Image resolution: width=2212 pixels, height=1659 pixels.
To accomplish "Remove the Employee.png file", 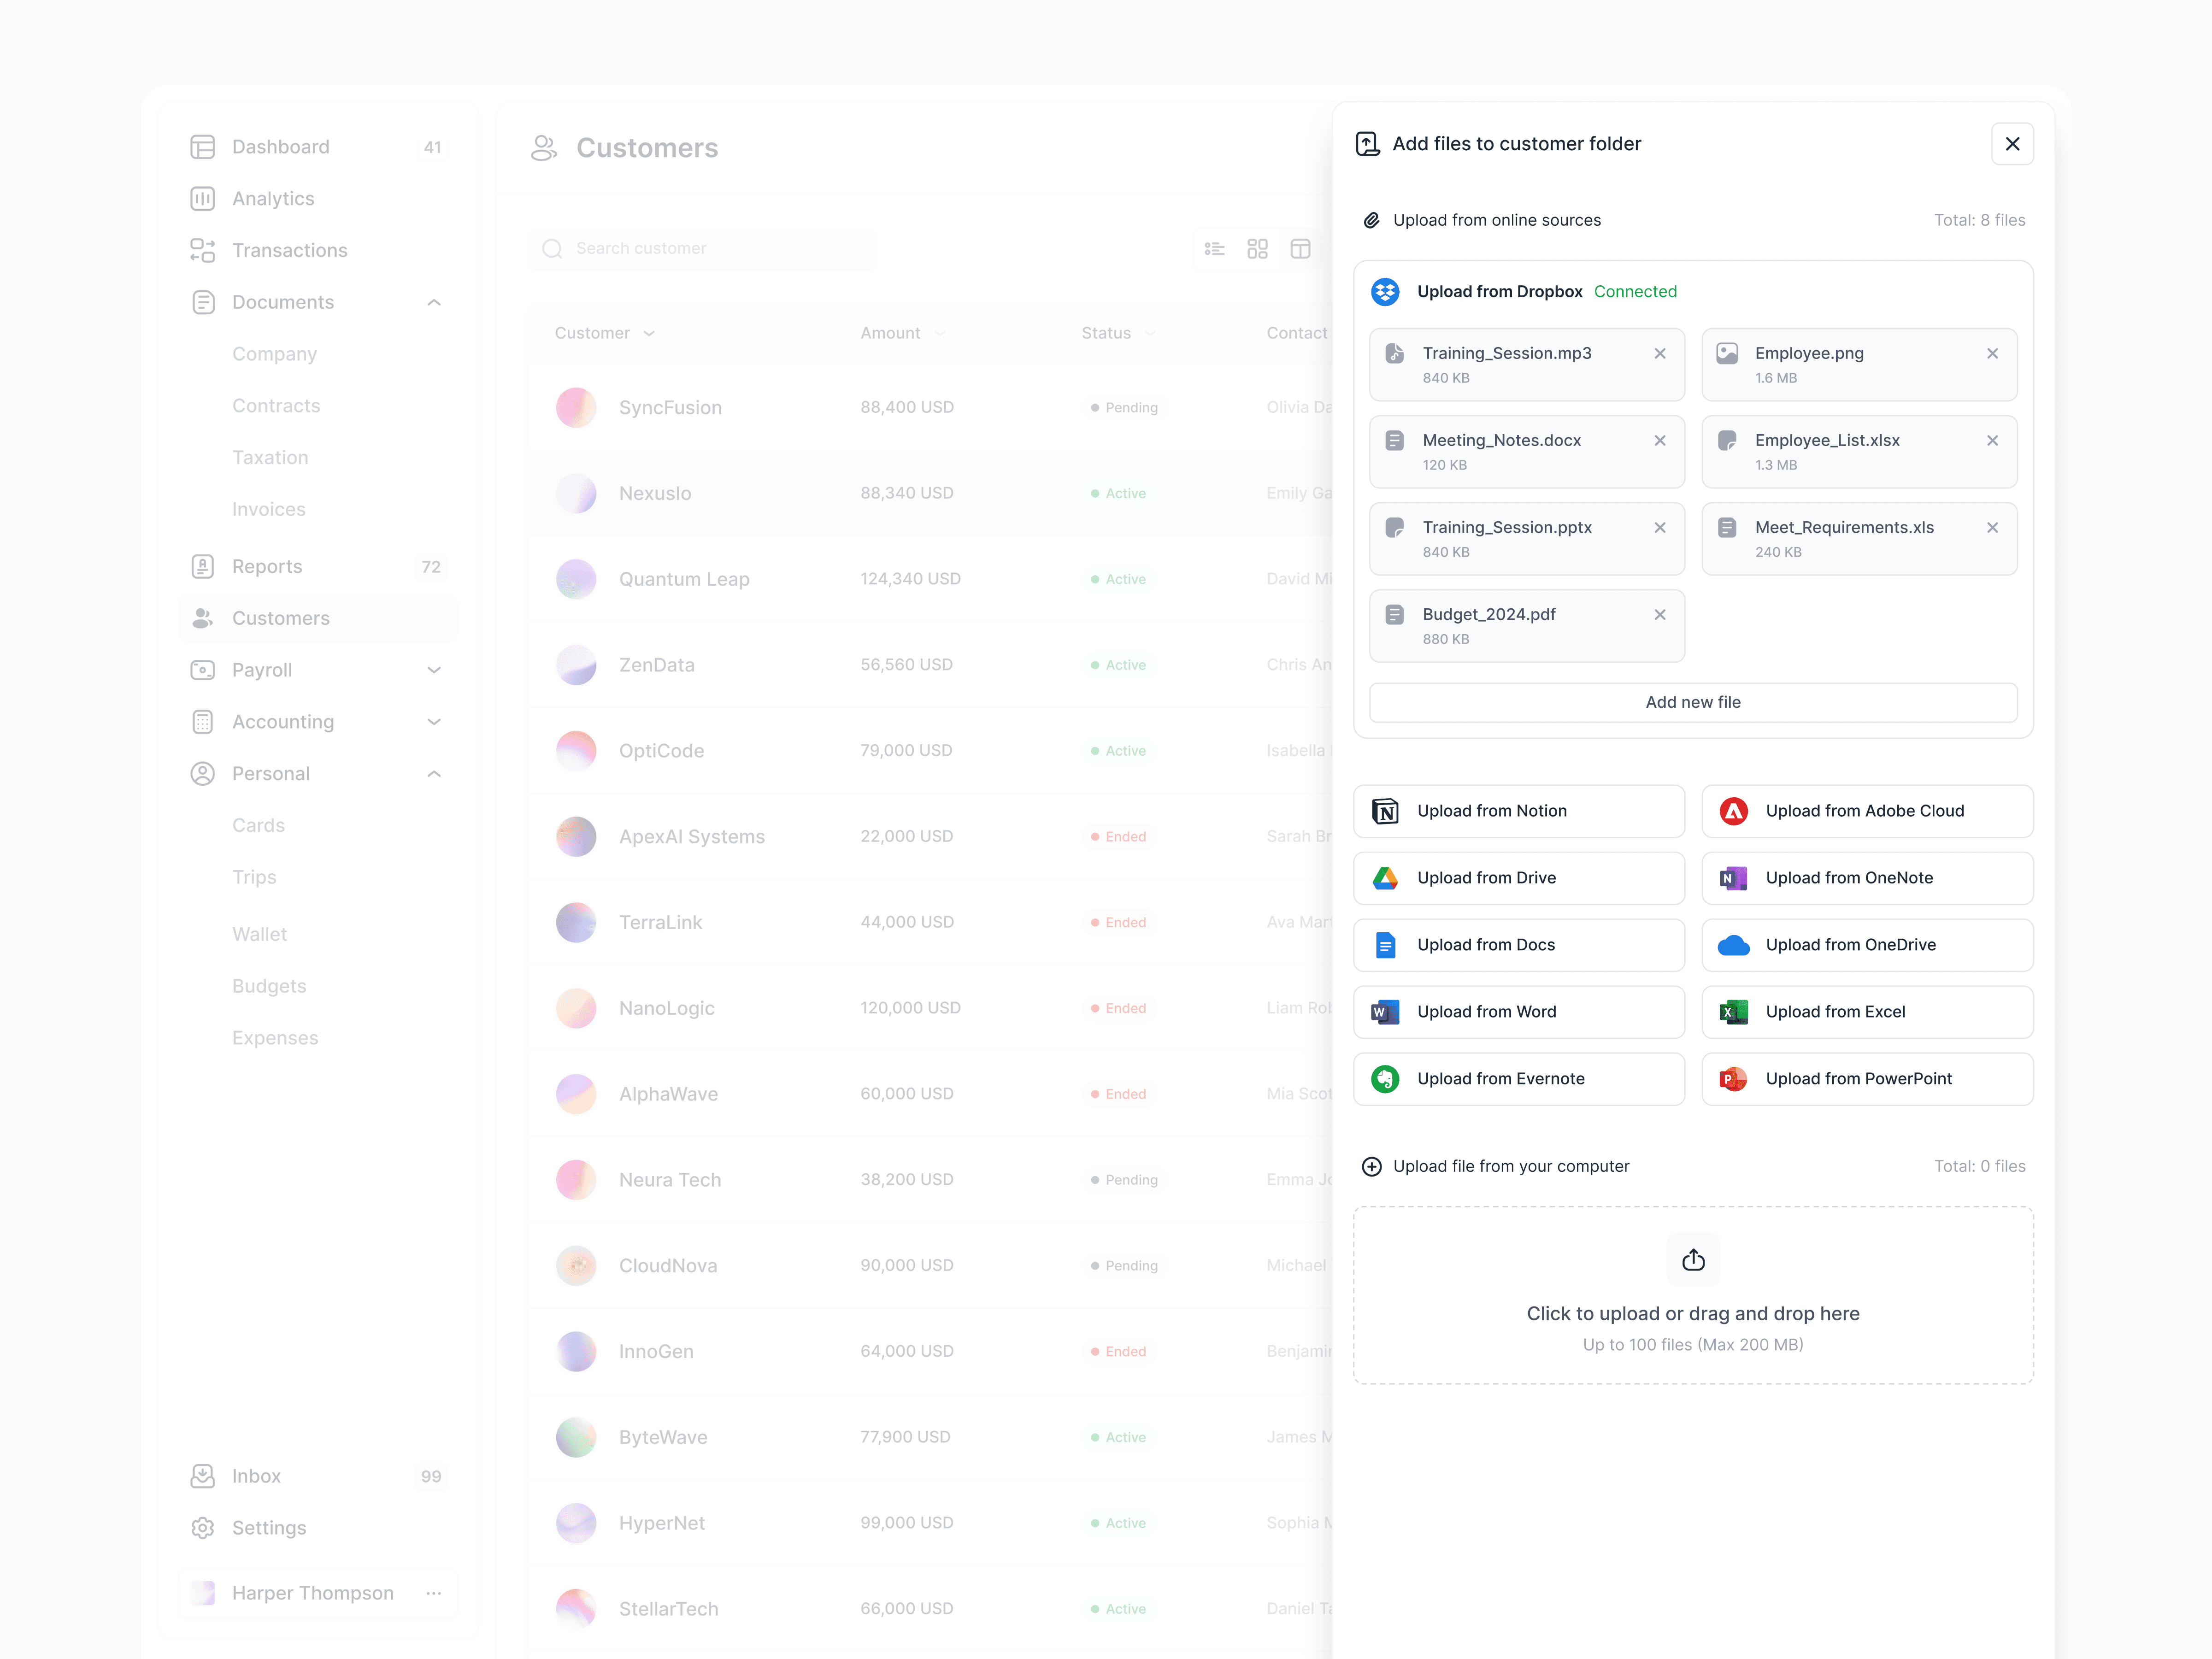I will (x=1992, y=353).
